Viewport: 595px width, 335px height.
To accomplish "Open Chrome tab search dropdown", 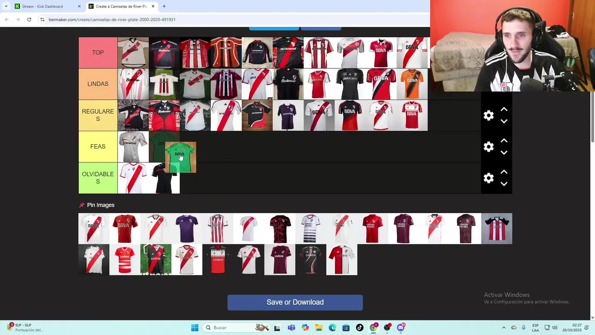I will click(6, 6).
